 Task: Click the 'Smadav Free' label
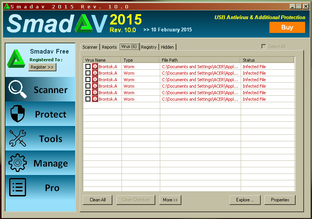(49, 51)
